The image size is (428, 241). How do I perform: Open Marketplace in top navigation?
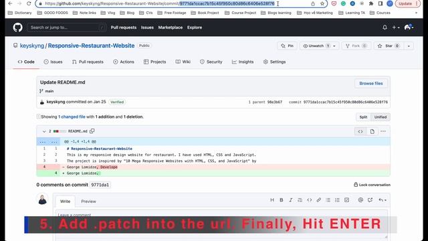click(171, 27)
